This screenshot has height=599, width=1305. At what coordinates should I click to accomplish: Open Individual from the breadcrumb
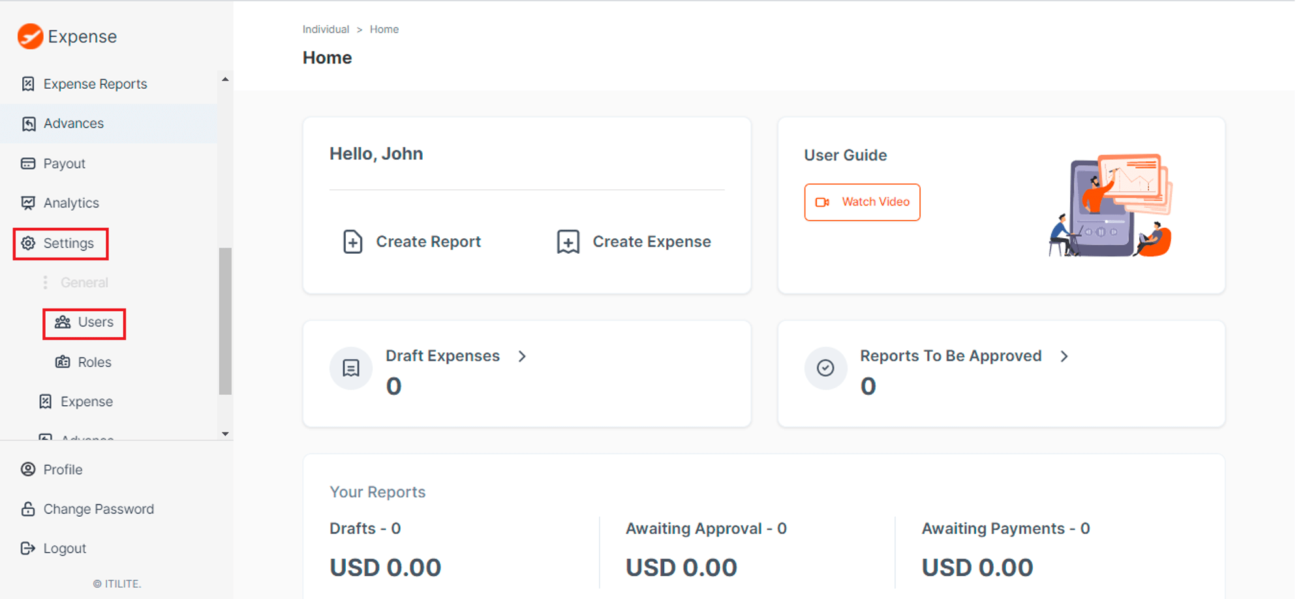pos(326,29)
